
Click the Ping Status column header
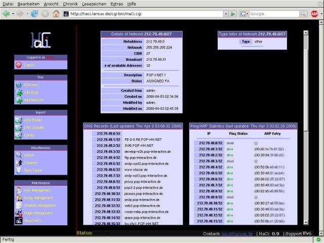pos(238,134)
